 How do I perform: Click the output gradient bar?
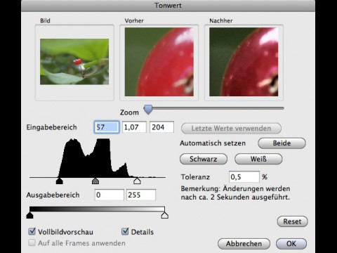point(97,209)
